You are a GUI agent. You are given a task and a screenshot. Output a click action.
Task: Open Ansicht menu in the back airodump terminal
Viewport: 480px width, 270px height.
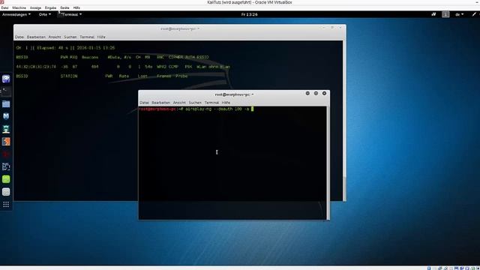coord(55,37)
